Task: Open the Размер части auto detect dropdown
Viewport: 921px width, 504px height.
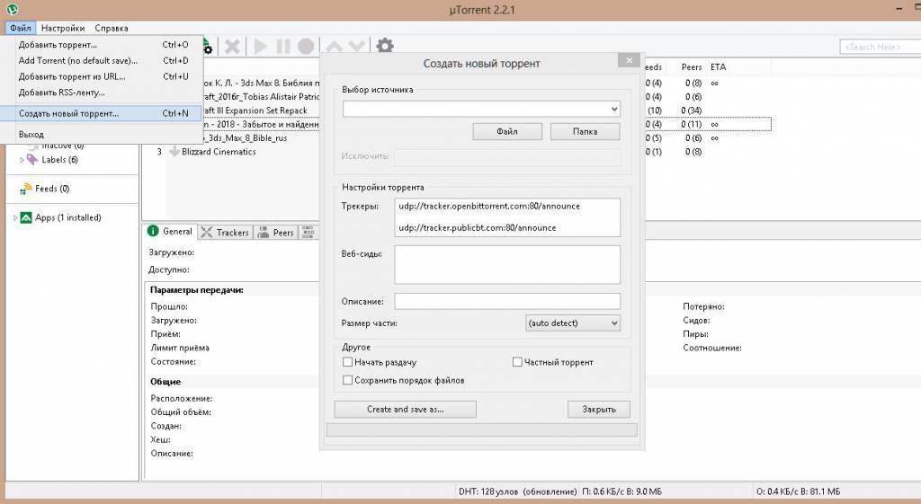Action: coord(573,323)
